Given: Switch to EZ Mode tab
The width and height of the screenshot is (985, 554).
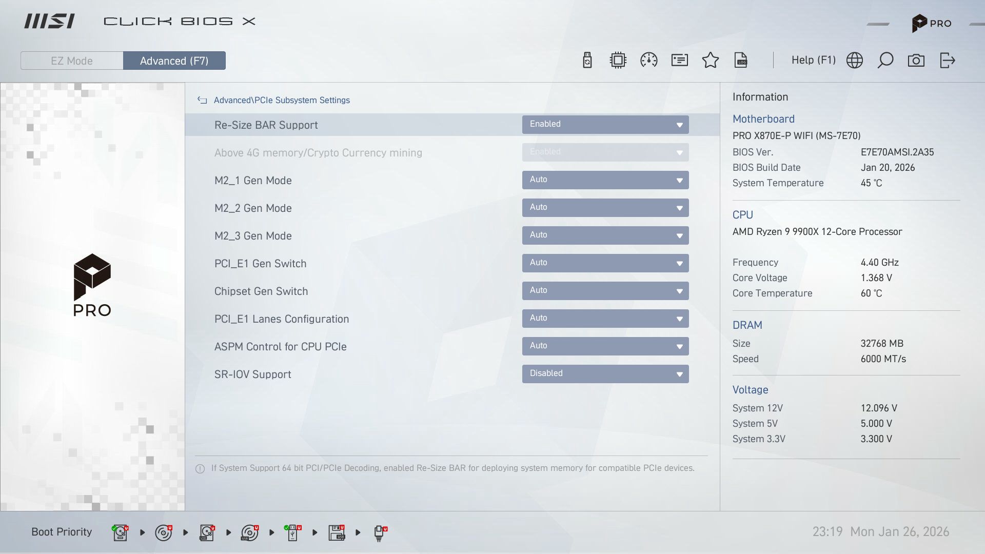Looking at the screenshot, I should pyautogui.click(x=72, y=61).
